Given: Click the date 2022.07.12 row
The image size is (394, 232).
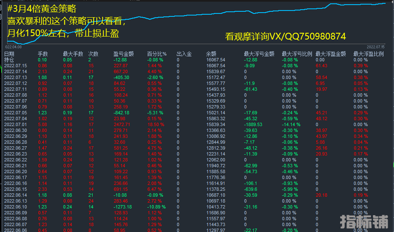Looking at the screenshot, I should [16, 83].
